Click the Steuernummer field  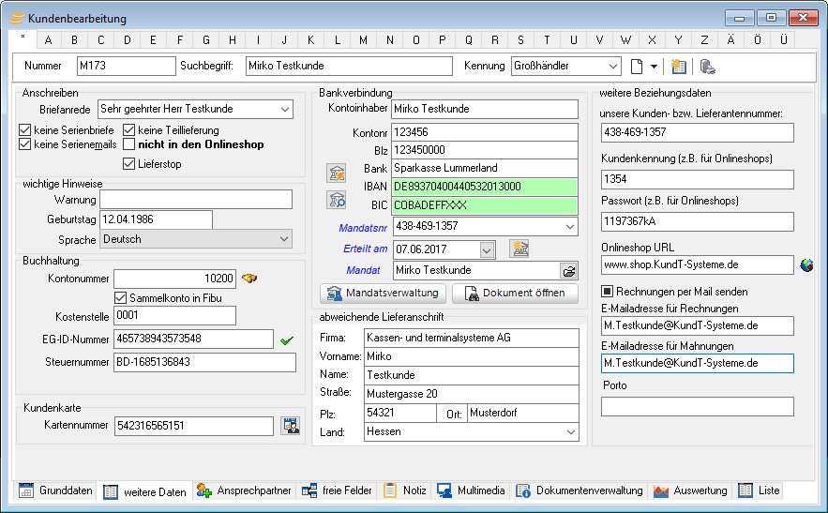coord(204,362)
